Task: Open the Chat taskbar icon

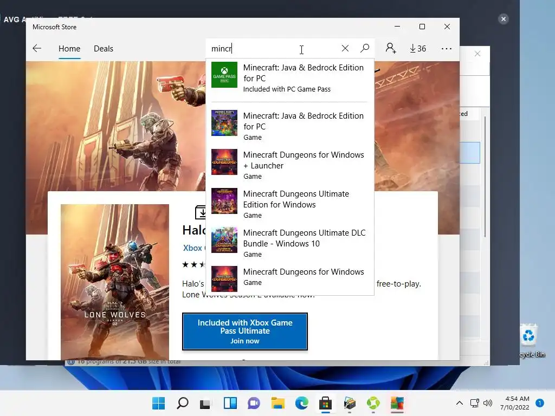Action: tap(254, 403)
